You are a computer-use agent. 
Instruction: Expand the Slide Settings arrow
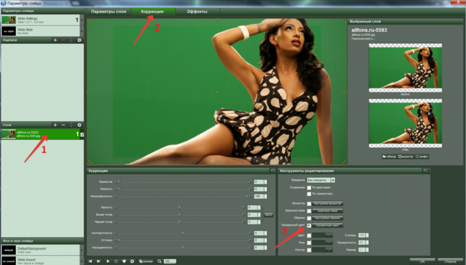click(x=82, y=20)
